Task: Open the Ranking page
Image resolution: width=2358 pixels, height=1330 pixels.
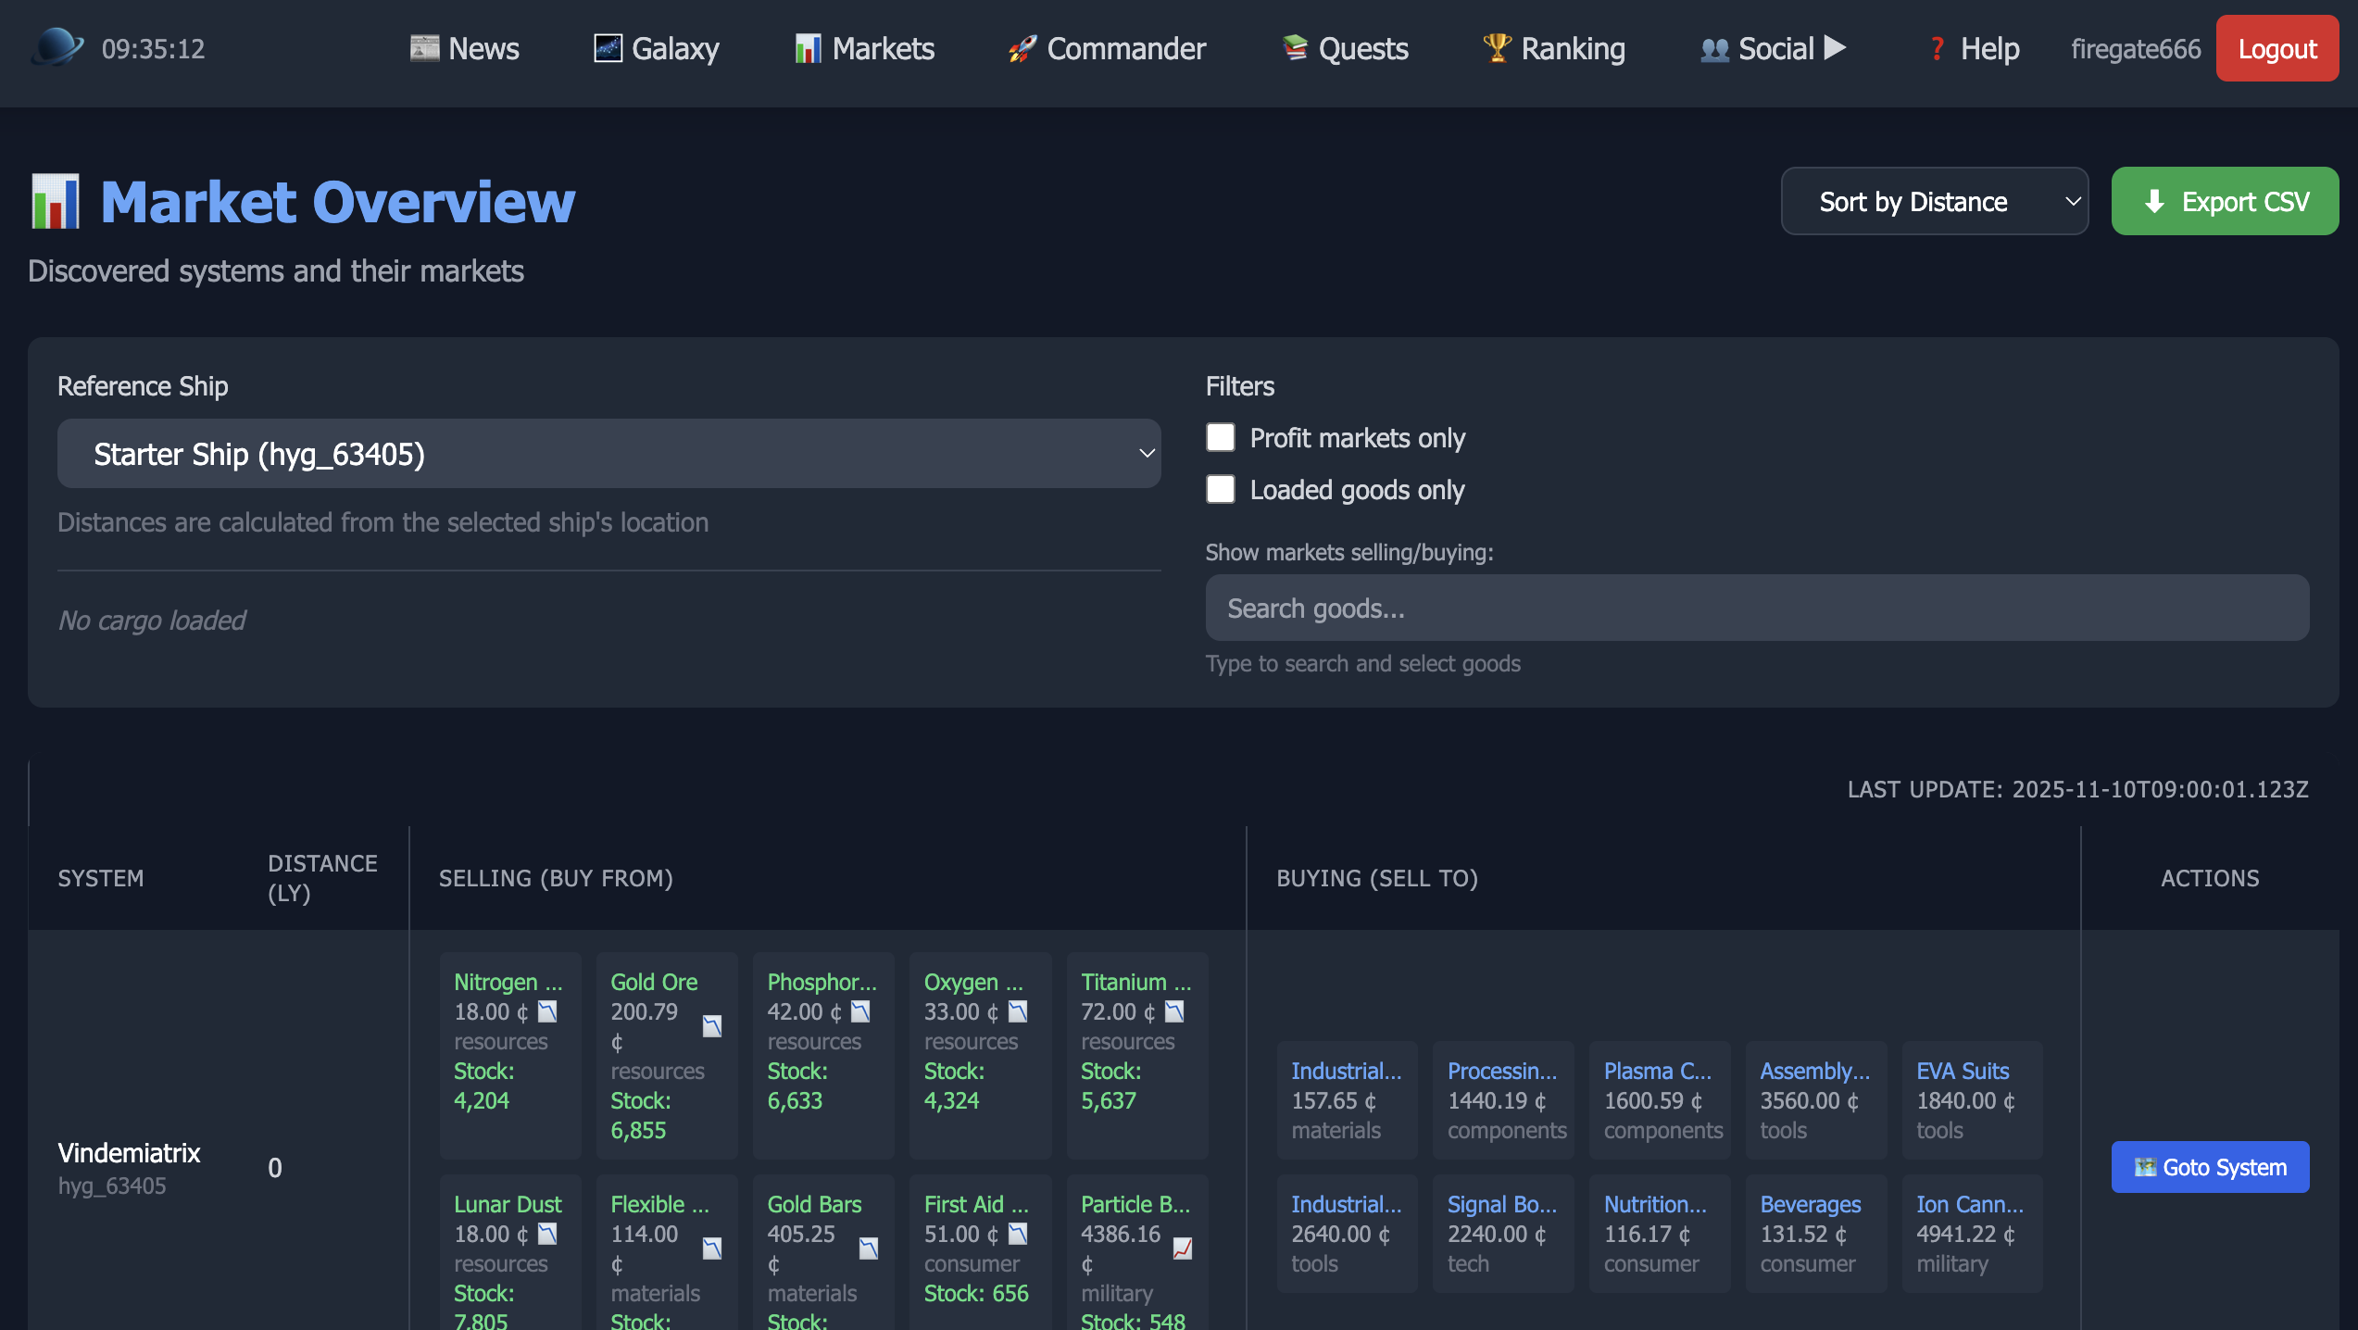Action: 1554,48
